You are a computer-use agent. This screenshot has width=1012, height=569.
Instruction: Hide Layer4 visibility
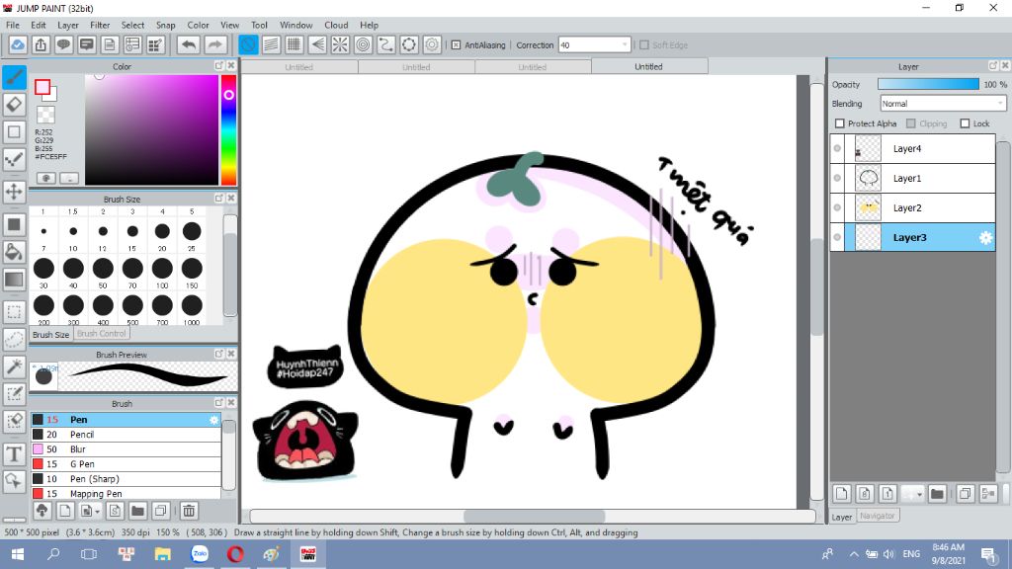click(837, 148)
